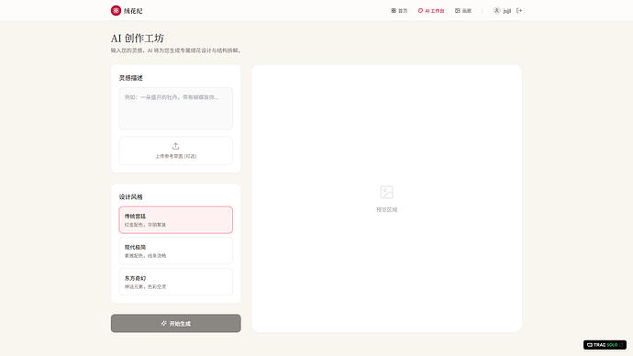This screenshot has width=633, height=356.
Task: Click the user avatar icon
Action: pyautogui.click(x=496, y=11)
